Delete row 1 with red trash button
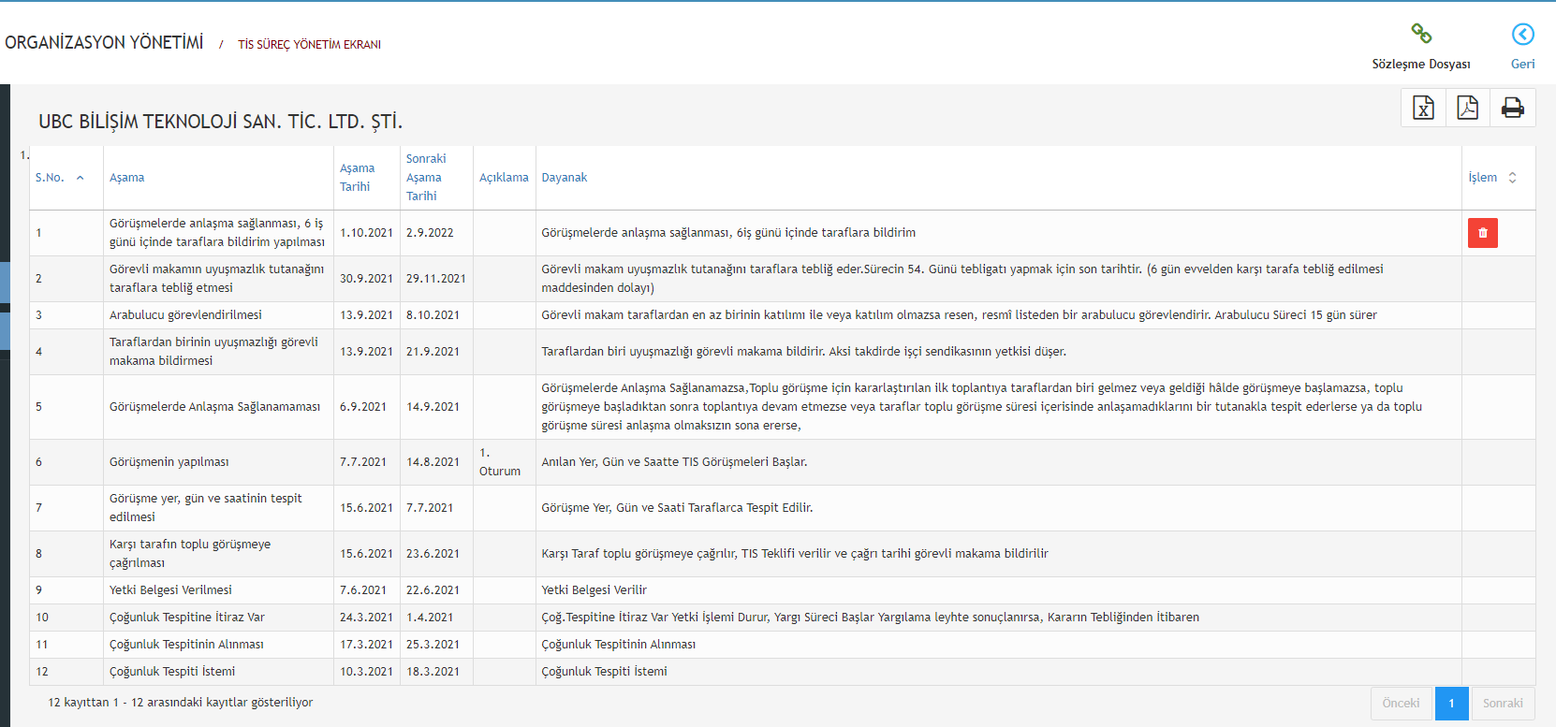 [x=1482, y=233]
